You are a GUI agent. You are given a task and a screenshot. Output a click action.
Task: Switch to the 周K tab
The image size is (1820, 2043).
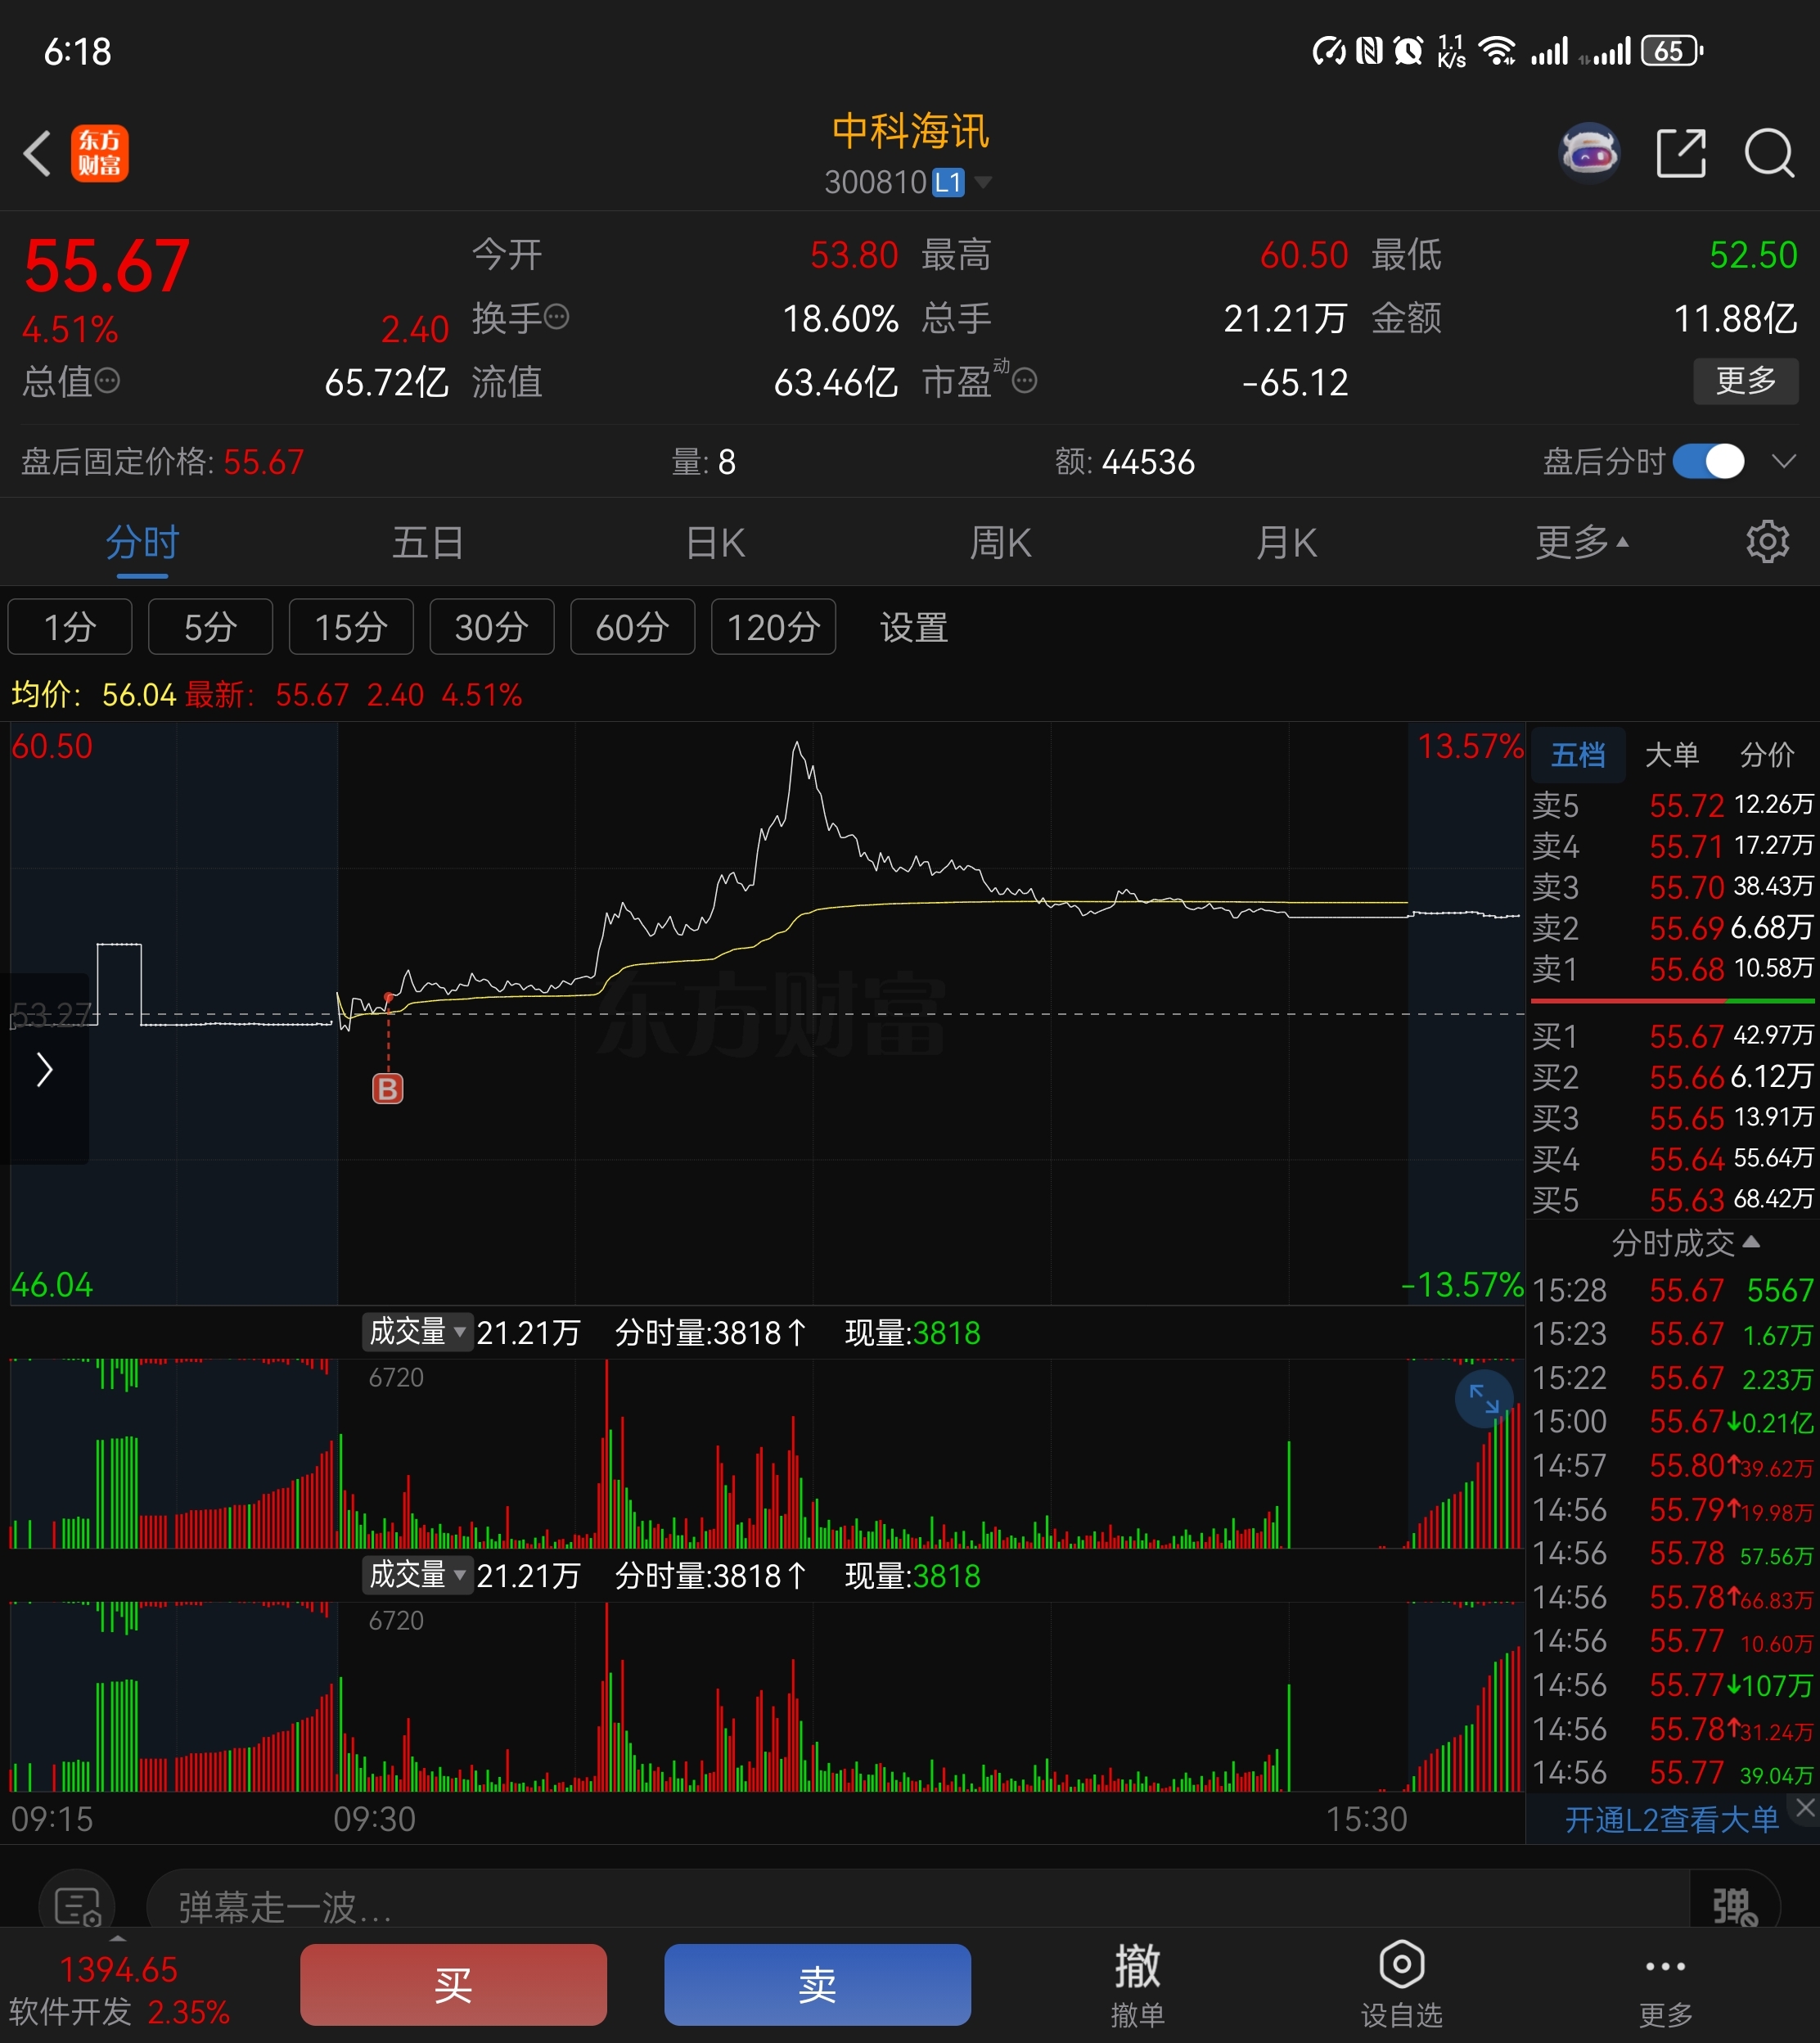point(1000,543)
